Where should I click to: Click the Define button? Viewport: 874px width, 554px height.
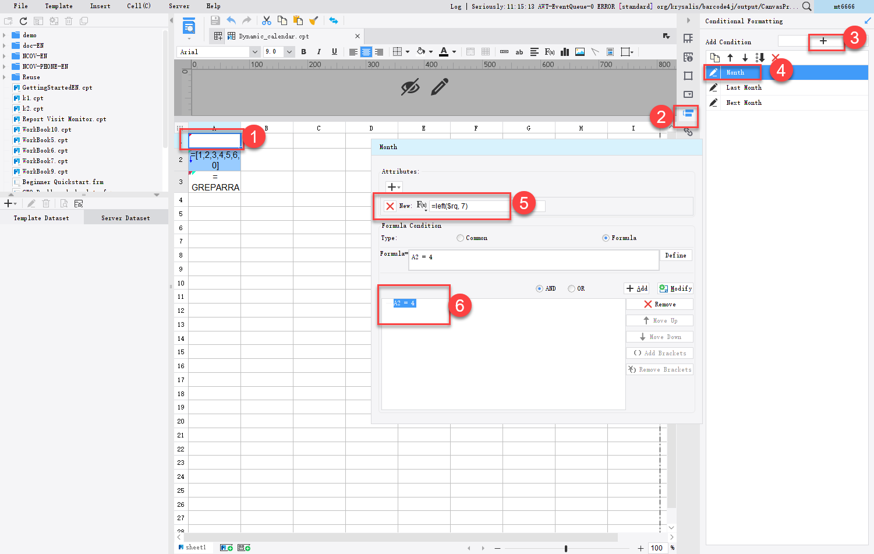point(676,256)
